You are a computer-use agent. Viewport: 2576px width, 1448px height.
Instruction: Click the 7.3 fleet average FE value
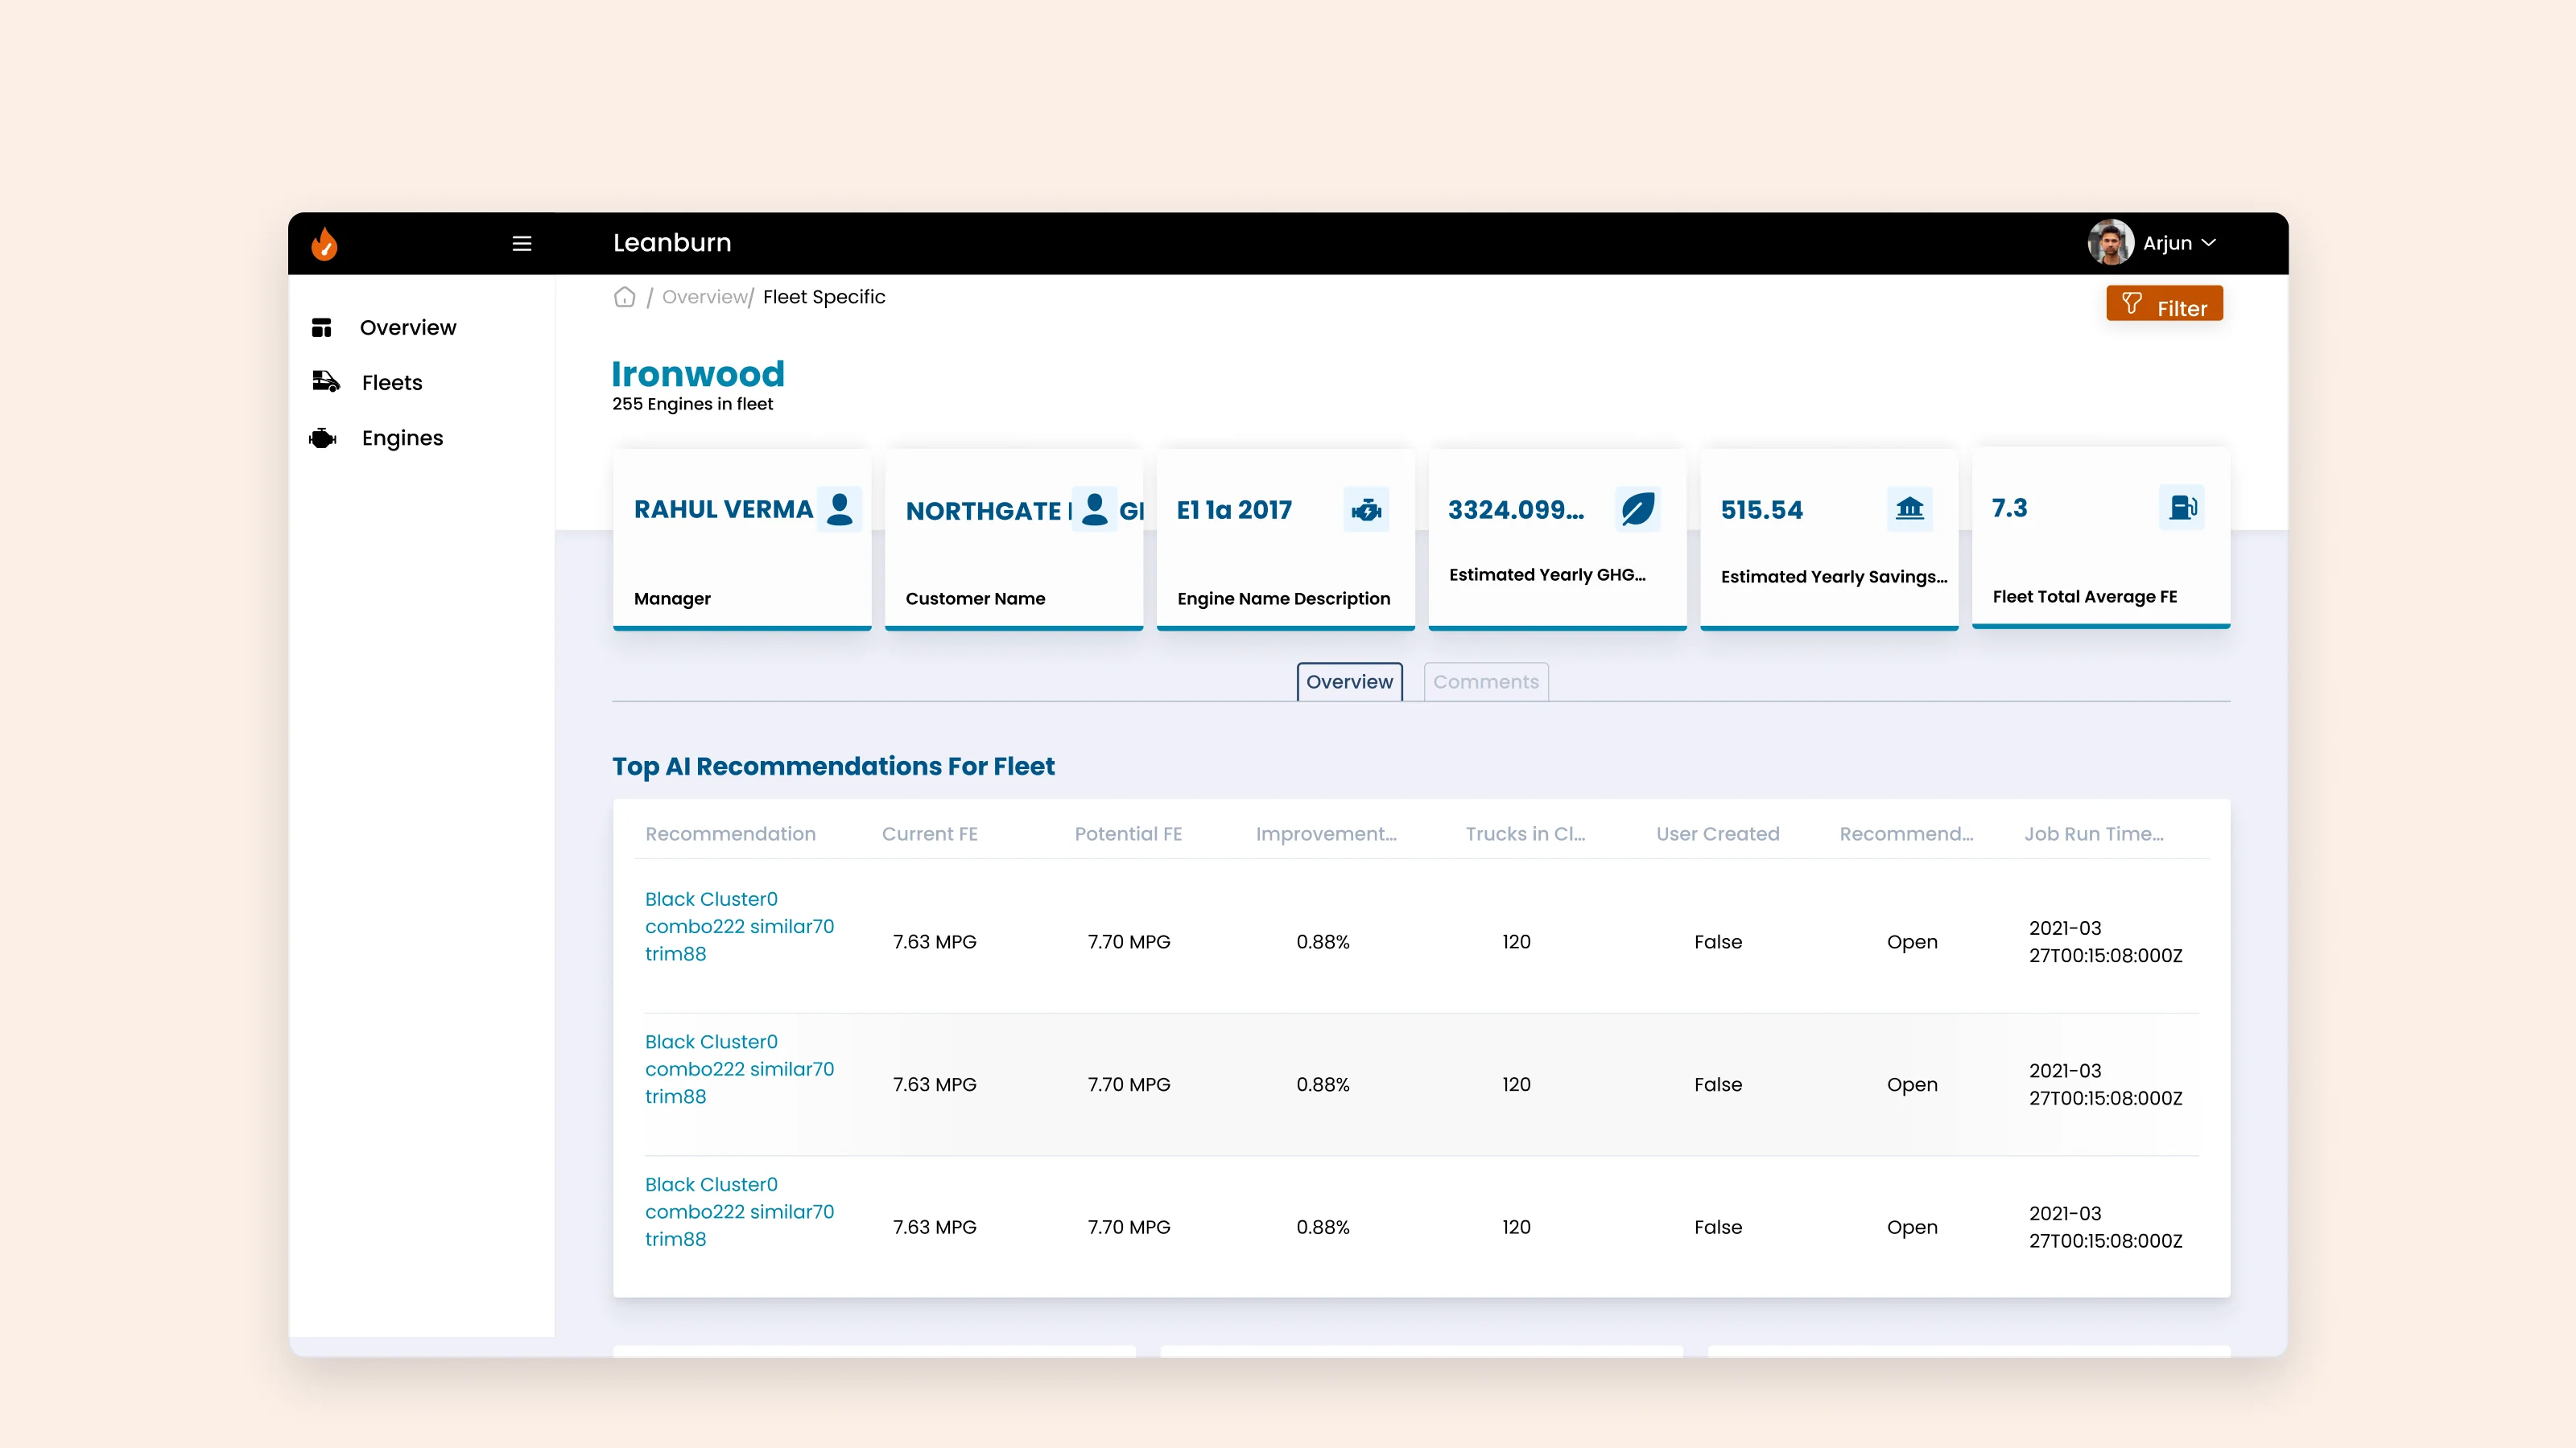2009,508
